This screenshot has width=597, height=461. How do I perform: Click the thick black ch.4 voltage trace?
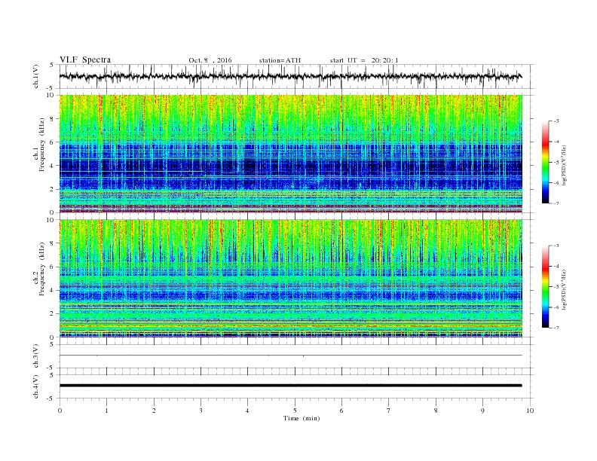point(290,386)
